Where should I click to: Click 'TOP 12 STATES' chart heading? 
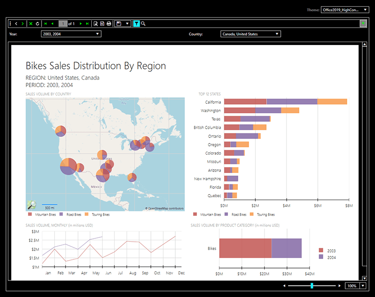209,94
